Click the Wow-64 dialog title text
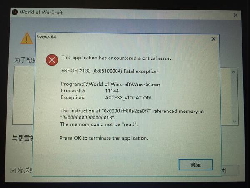The width and height of the screenshot is (250, 188). click(x=47, y=37)
